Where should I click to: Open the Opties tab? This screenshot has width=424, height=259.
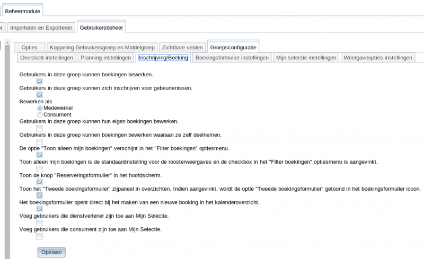(30, 47)
